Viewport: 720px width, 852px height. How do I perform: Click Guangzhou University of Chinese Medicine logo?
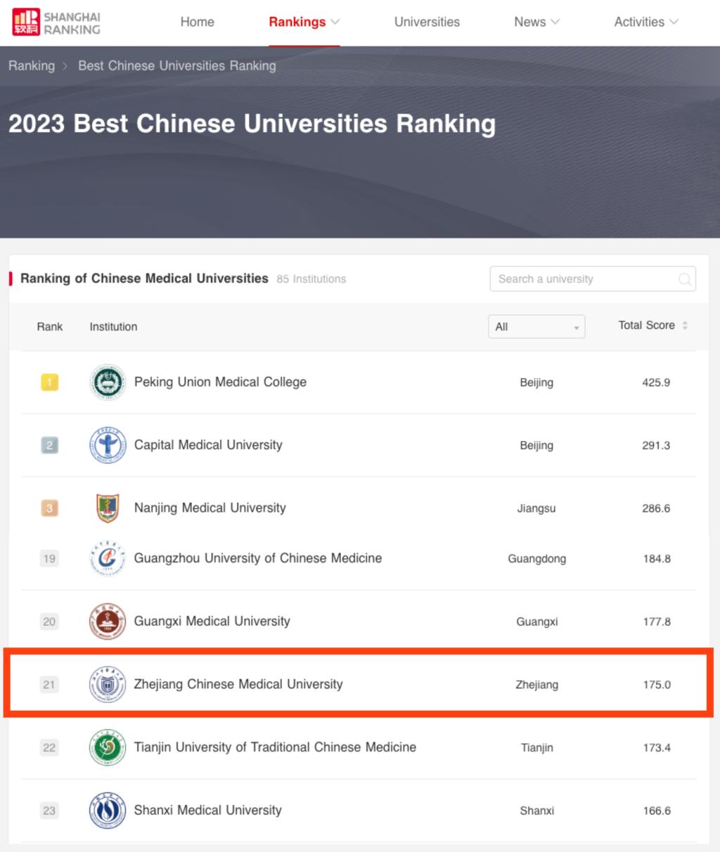click(x=108, y=559)
